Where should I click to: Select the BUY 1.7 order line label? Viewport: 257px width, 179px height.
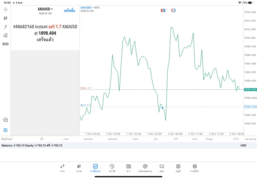click(86, 105)
